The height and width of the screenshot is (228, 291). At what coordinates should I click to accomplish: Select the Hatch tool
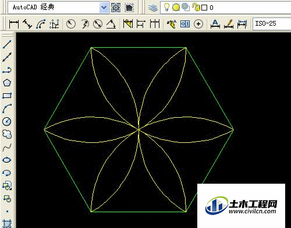pos(7,223)
